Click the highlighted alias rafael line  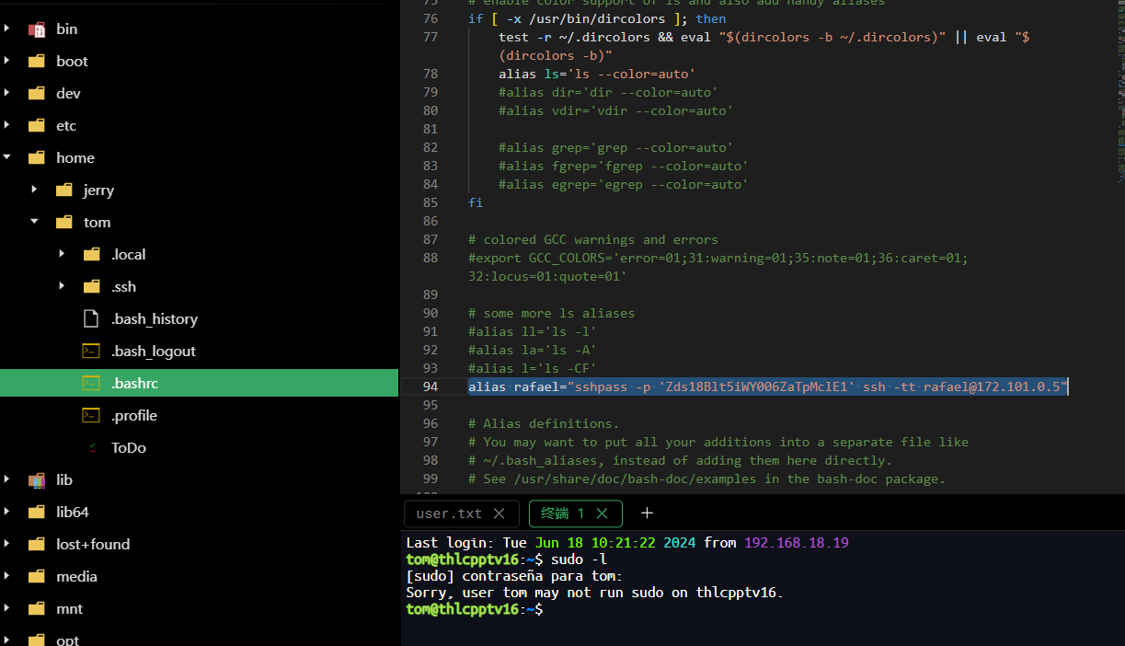767,386
